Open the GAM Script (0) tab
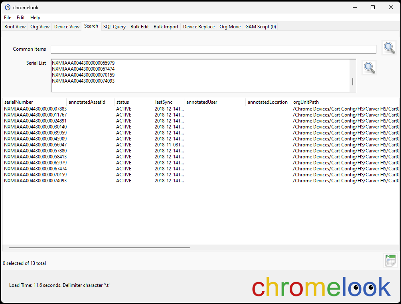Image resolution: width=401 pixels, height=304 pixels. (260, 26)
